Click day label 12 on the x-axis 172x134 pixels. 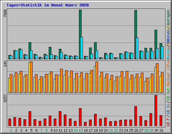(x=66, y=130)
